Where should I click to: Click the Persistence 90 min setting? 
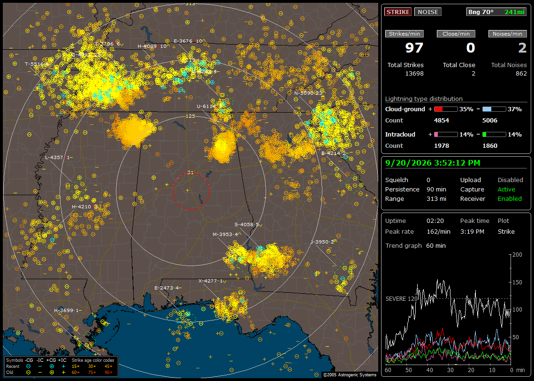[415, 189]
